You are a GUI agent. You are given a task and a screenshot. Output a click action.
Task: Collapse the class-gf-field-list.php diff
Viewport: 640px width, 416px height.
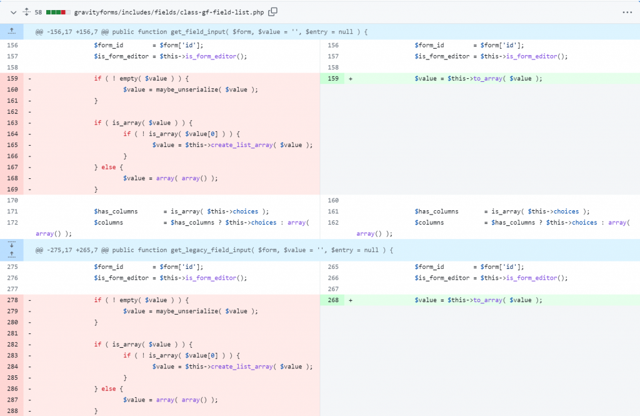click(12, 11)
